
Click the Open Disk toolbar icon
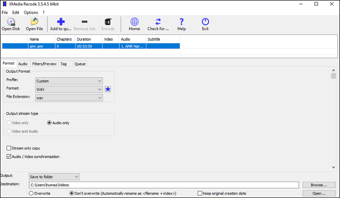coord(10,22)
